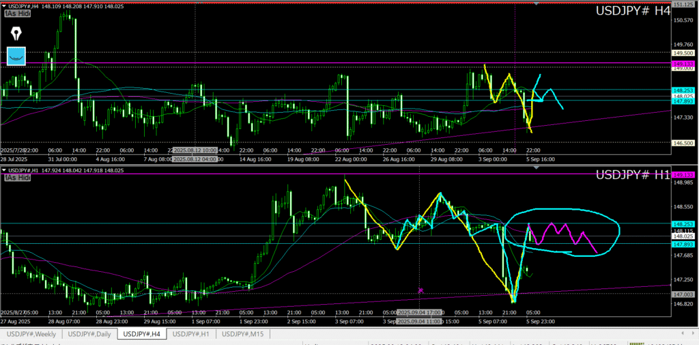Click the 28 Jul 2025 date label on the H4 time axis
The width and height of the screenshot is (699, 345).
tap(14, 159)
